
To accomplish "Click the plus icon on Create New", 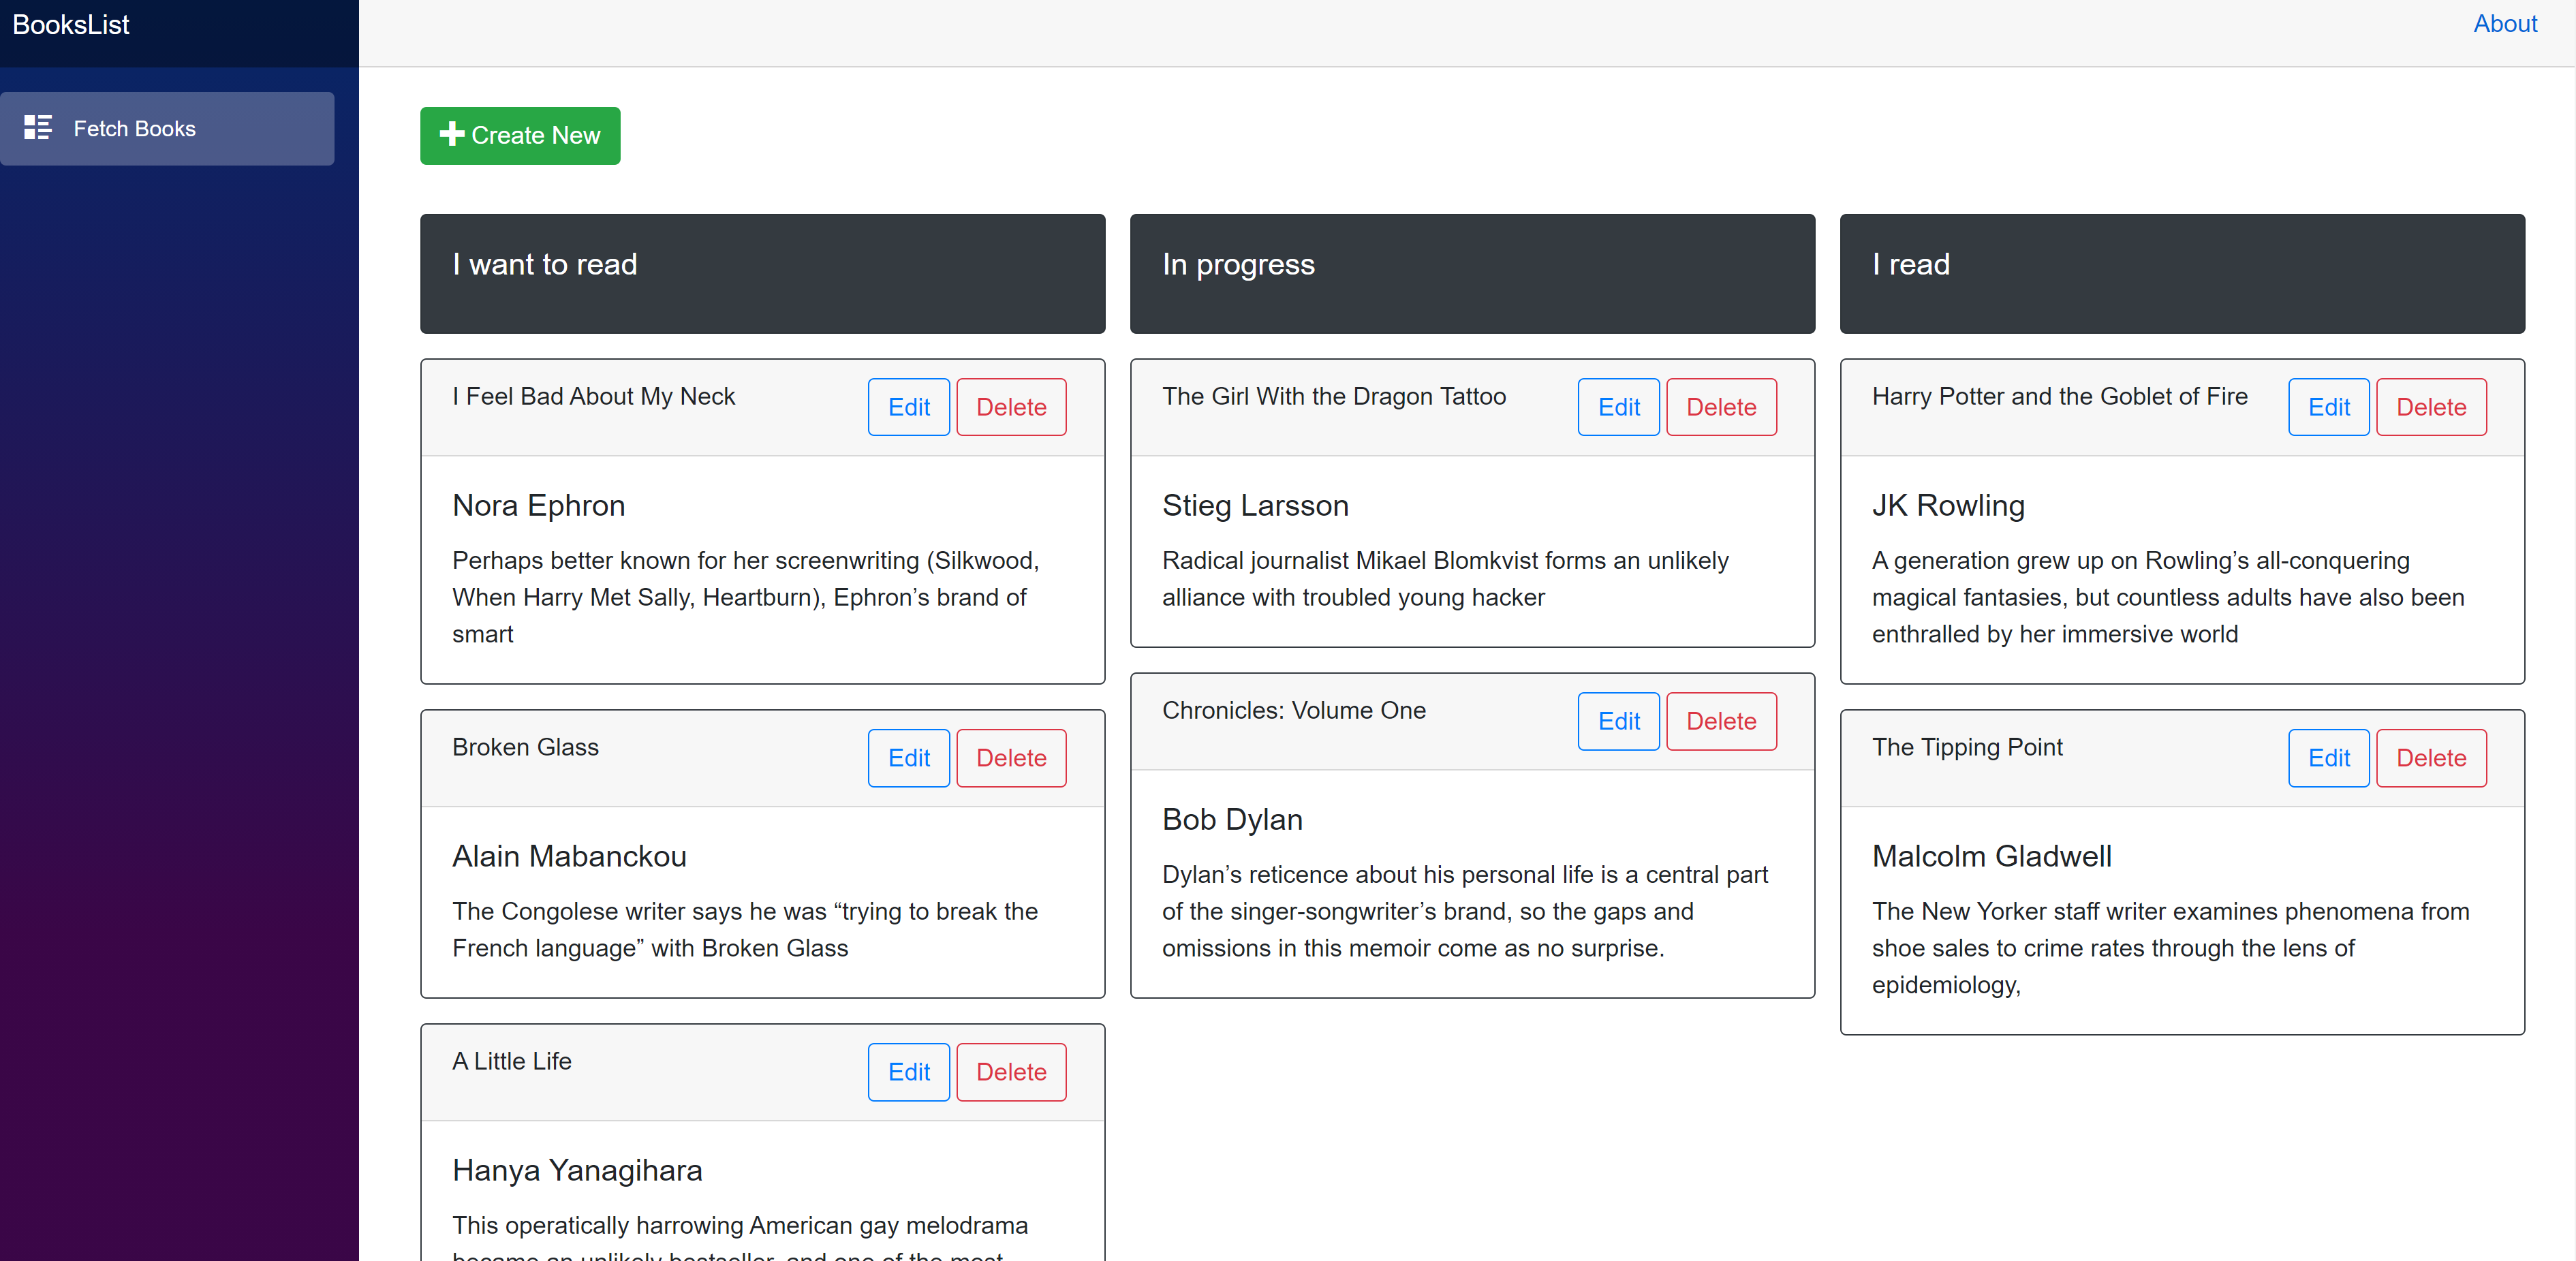I will pyautogui.click(x=452, y=134).
